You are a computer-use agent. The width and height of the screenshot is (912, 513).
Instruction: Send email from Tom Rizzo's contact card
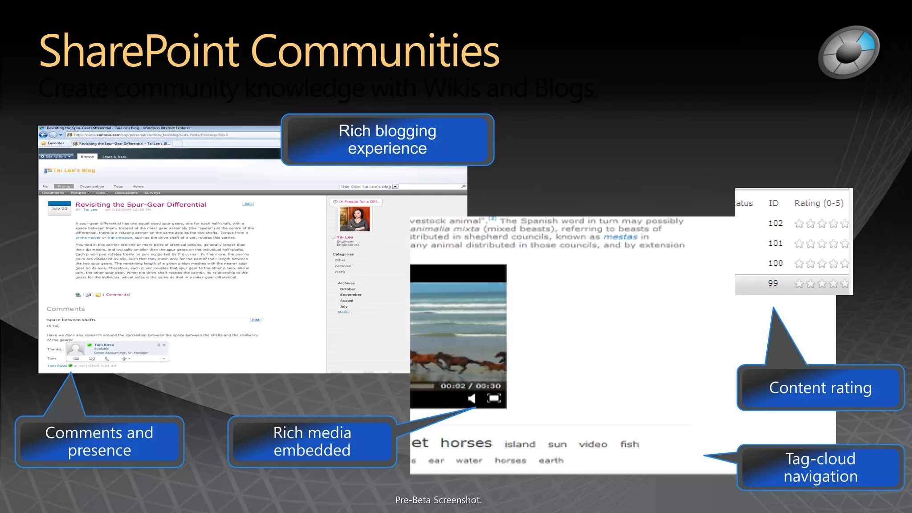tap(76, 358)
